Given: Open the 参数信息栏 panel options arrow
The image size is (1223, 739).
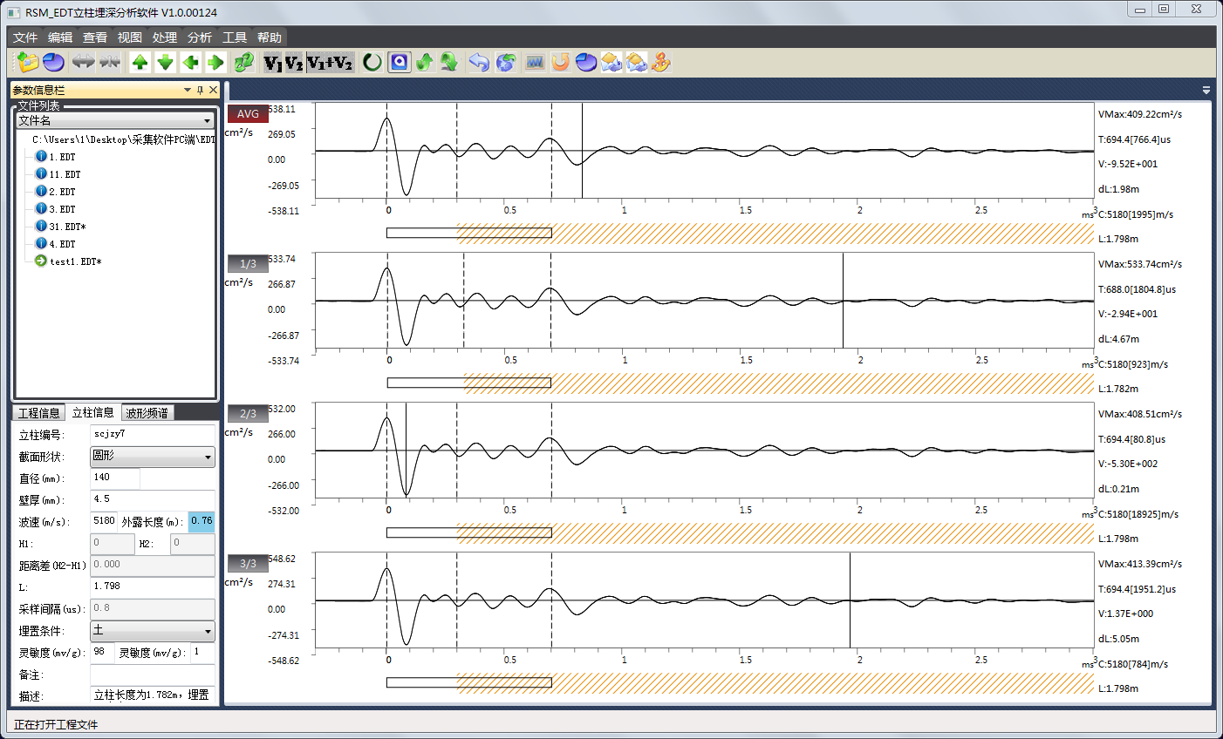Looking at the screenshot, I should [x=188, y=90].
